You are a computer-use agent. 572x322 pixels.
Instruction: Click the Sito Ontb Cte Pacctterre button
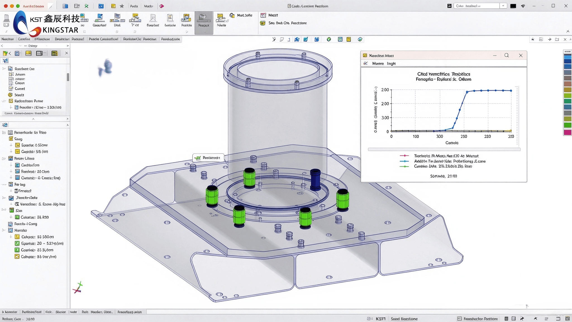pyautogui.click(x=283, y=23)
